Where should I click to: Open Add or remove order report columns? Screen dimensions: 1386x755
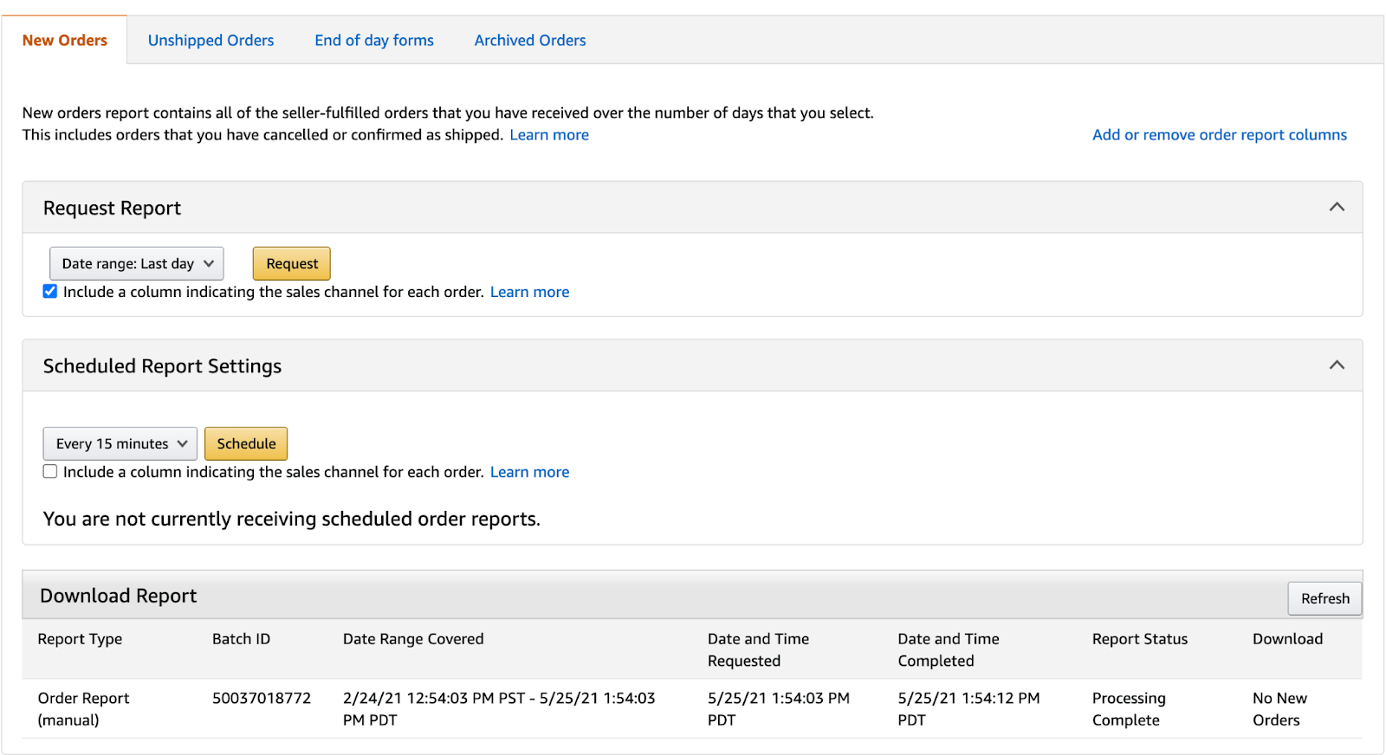click(x=1219, y=135)
